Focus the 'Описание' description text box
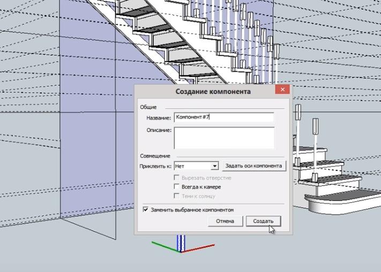 click(223, 138)
